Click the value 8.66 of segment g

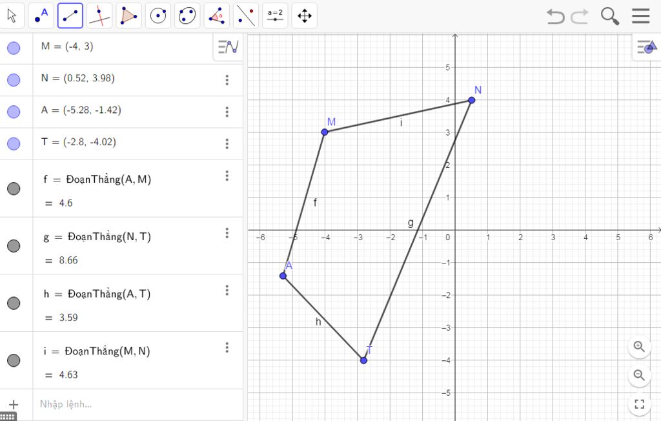[68, 260]
